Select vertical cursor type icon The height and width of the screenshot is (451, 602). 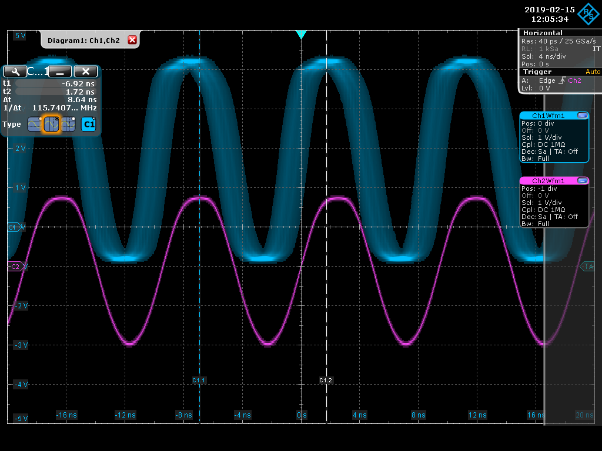pyautogui.click(x=52, y=124)
